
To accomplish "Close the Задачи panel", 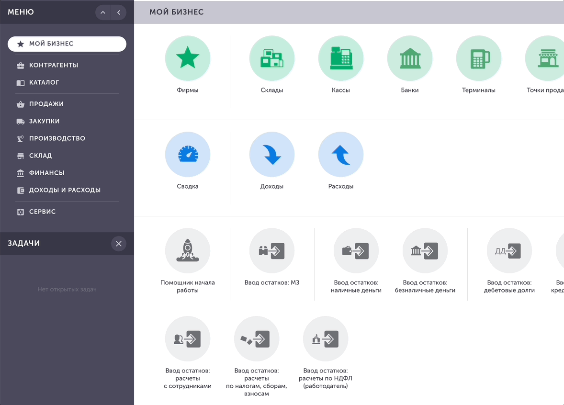I will click(119, 244).
